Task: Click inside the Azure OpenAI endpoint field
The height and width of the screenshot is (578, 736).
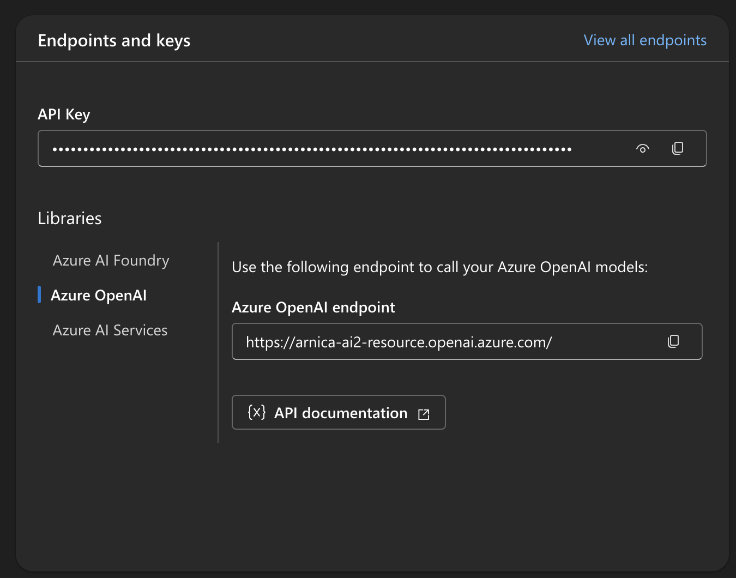Action: [x=605, y=342]
